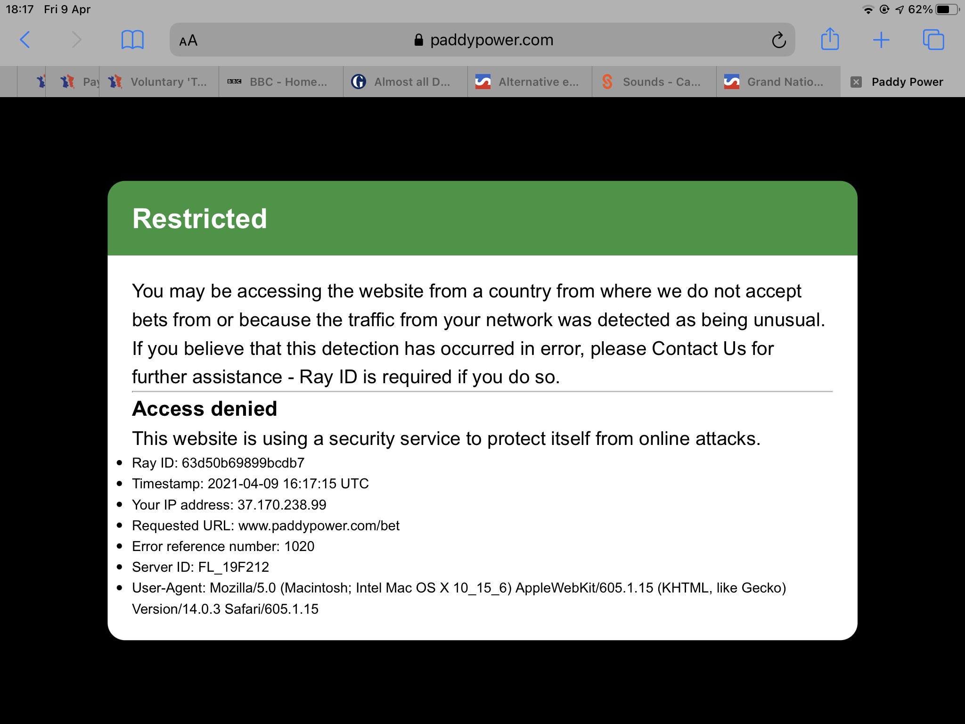This screenshot has width=965, height=724.
Task: Open the Almost all D... tab
Action: pyautogui.click(x=405, y=82)
